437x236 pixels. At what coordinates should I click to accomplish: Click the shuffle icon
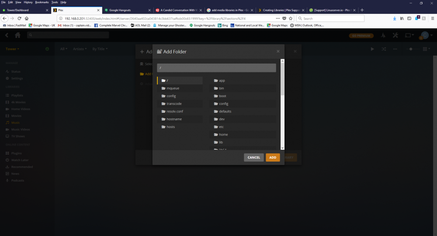click(x=384, y=49)
